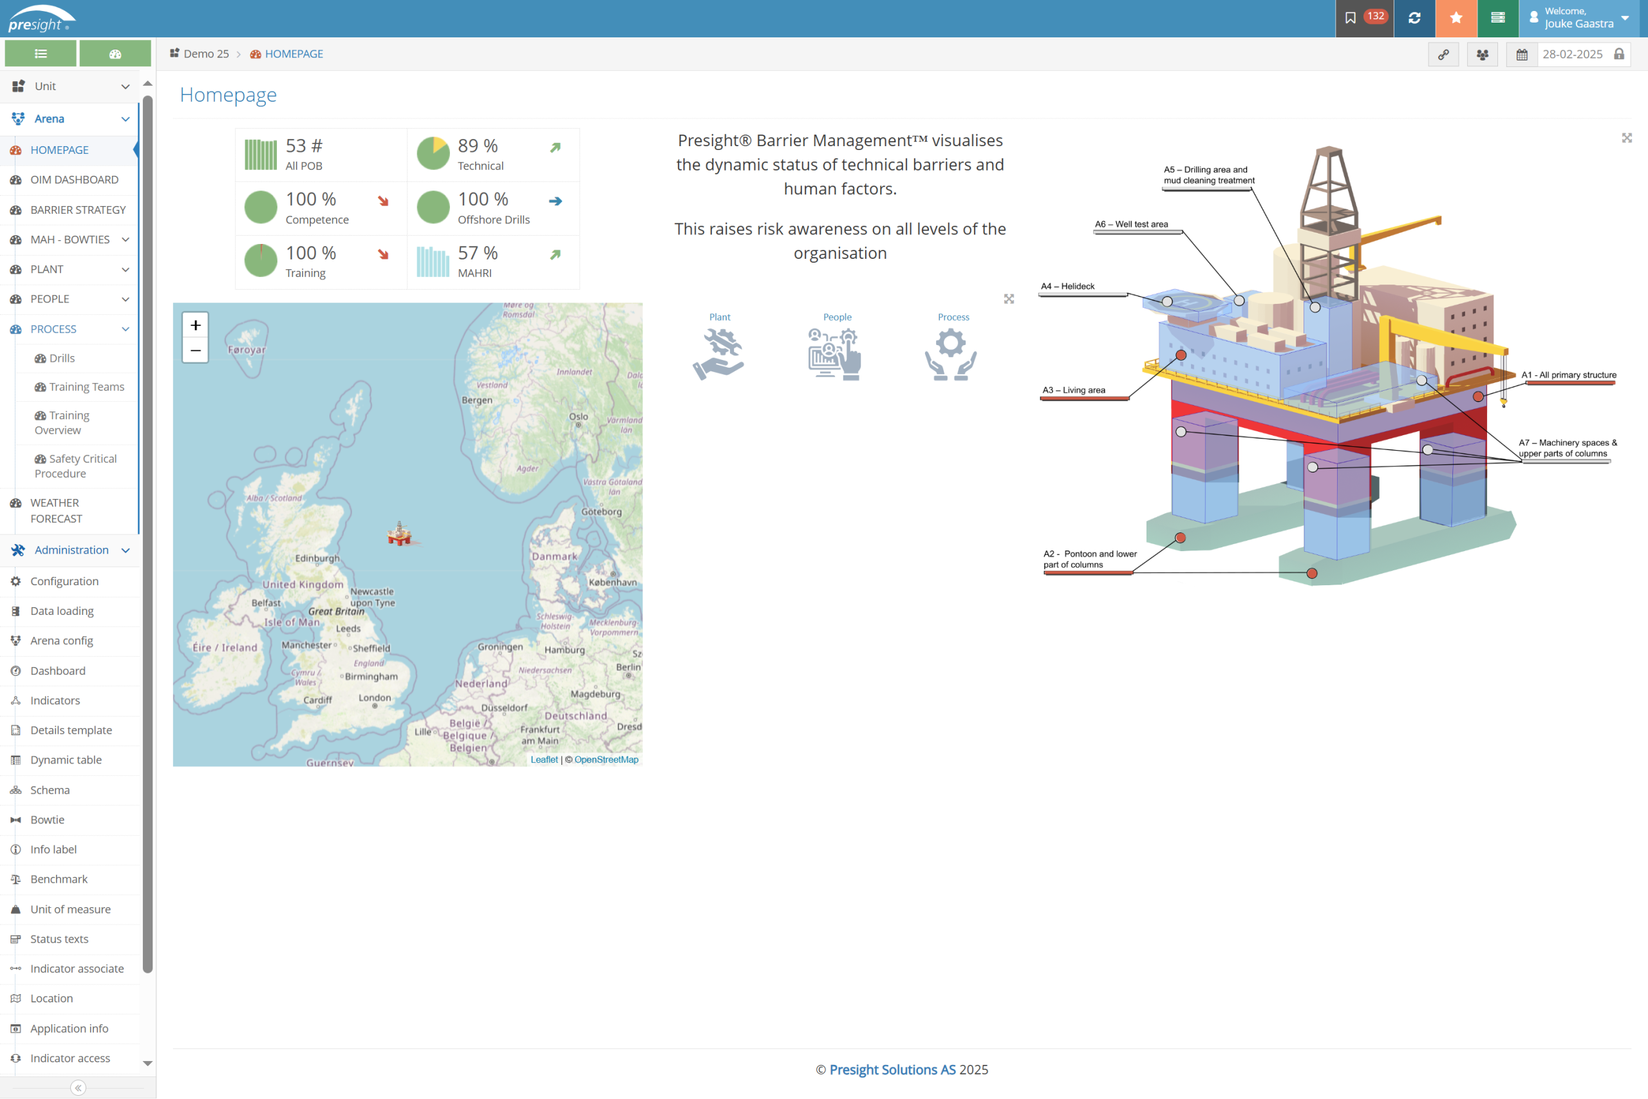The image size is (1648, 1099).
Task: Toggle fullscreen on the platform diagram
Action: coord(1626,138)
